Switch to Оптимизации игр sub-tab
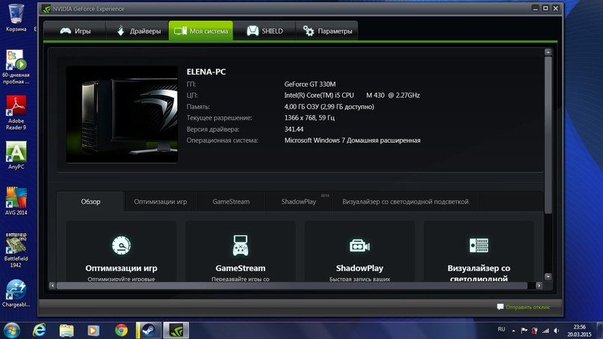This screenshot has height=339, width=603. (x=161, y=202)
